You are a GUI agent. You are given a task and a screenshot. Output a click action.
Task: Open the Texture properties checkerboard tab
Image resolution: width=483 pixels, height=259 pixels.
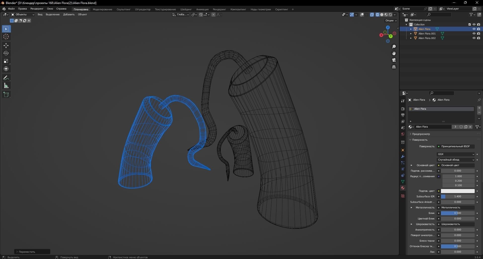pyautogui.click(x=403, y=196)
